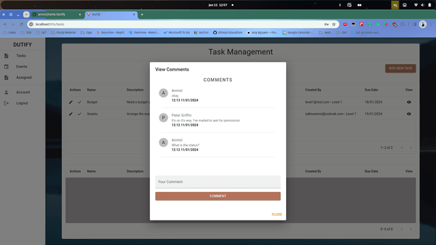Open the Events page in the sidebar
The width and height of the screenshot is (436, 245).
pyautogui.click(x=21, y=67)
